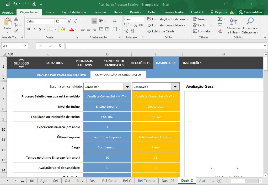Click the Merge and Center cells icon

[115, 29]
